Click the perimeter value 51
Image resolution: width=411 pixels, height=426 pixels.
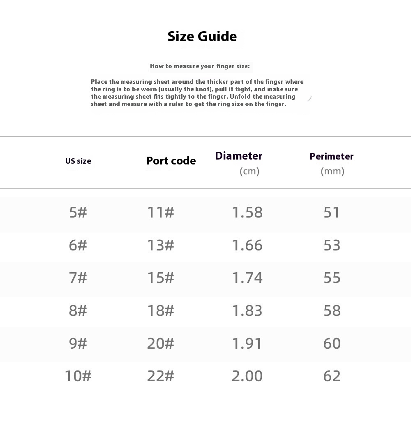[331, 212]
